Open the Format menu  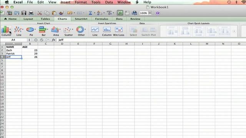(81, 2)
